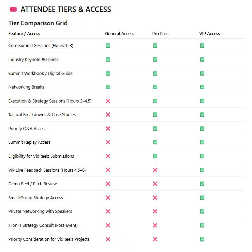Click Priority Consideration for VidReelz Projects row label

coord(49,239)
